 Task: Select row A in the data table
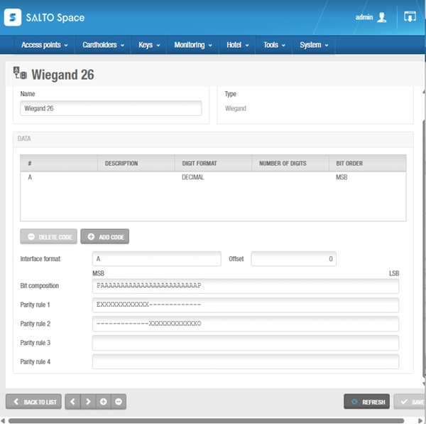pos(213,177)
